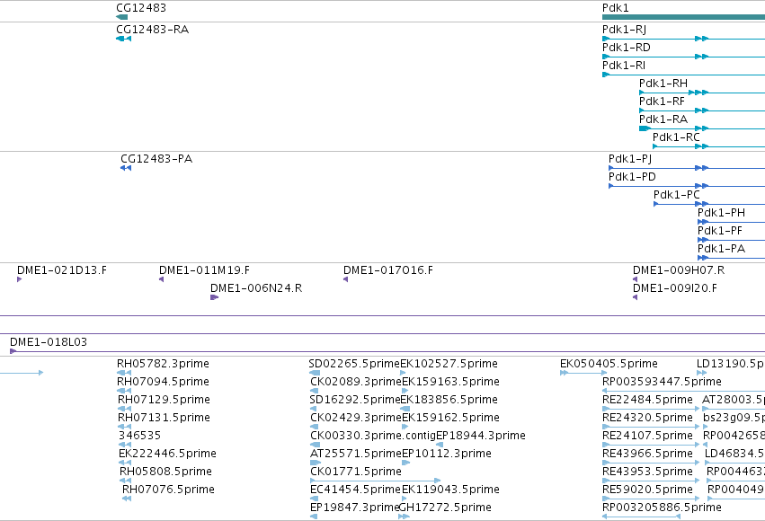This screenshot has width=765, height=521.
Task: Open EST RH07076.5prime
Action: pyautogui.click(x=168, y=490)
